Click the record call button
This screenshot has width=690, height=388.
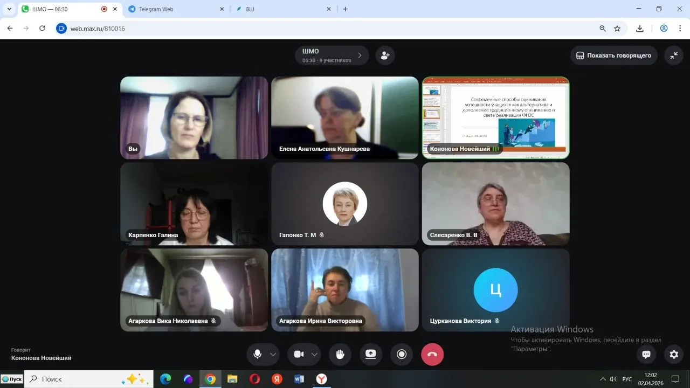[x=402, y=354]
